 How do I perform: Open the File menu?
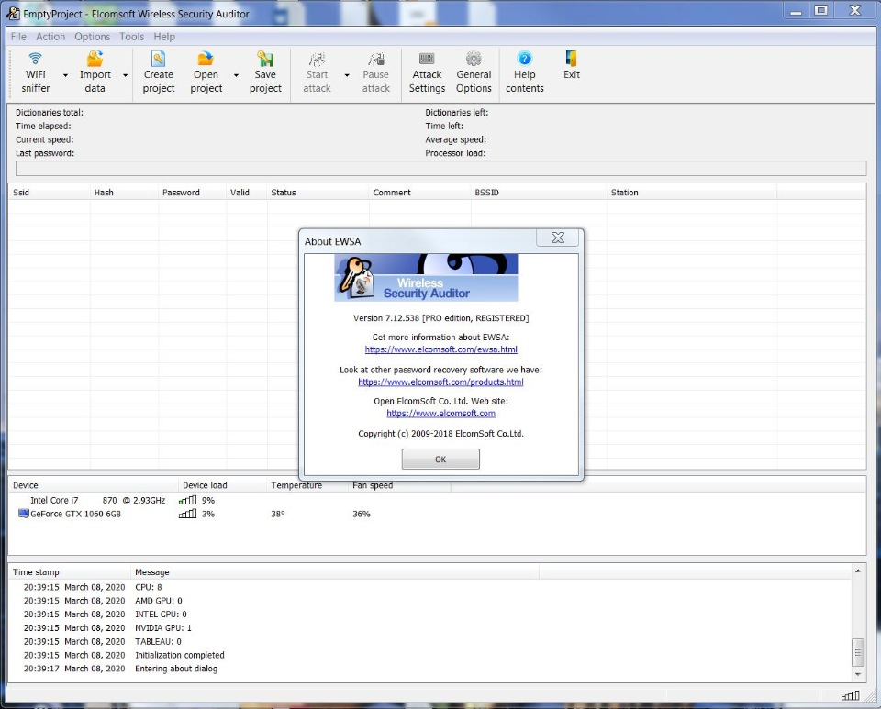pos(18,37)
